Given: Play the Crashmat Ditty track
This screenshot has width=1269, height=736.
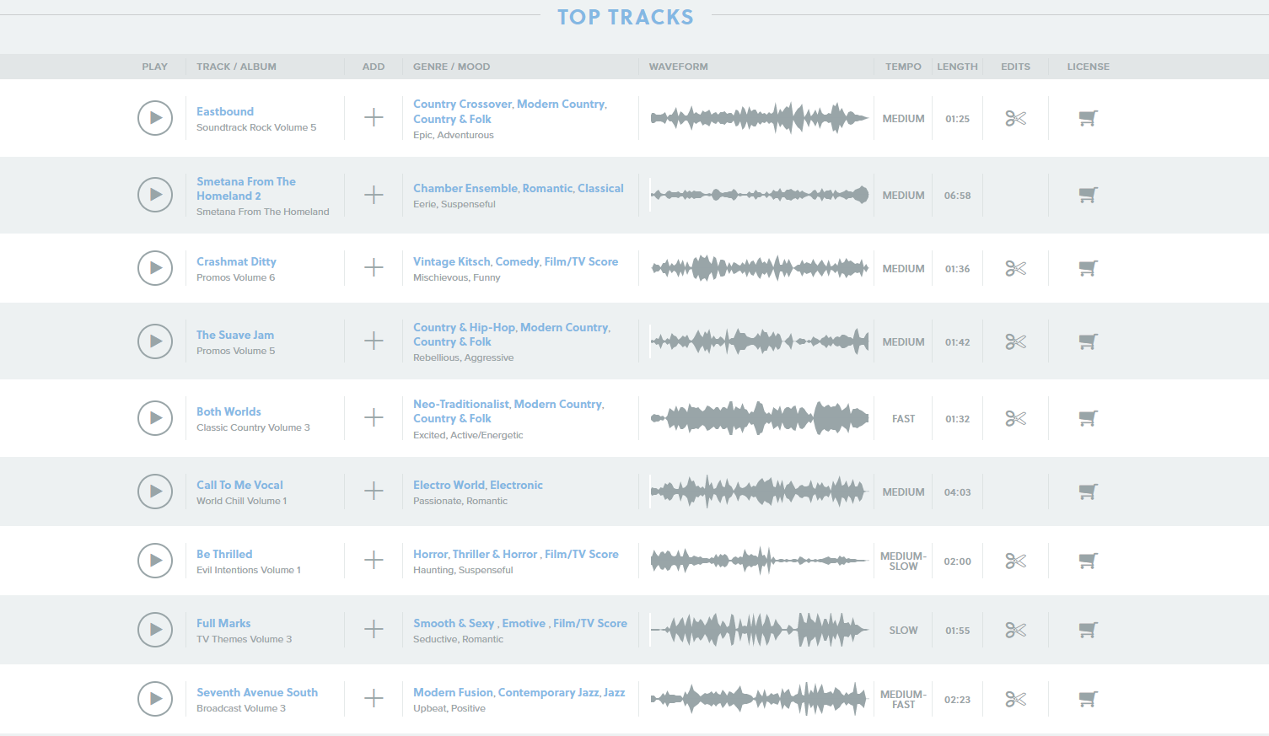Looking at the screenshot, I should point(155,268).
